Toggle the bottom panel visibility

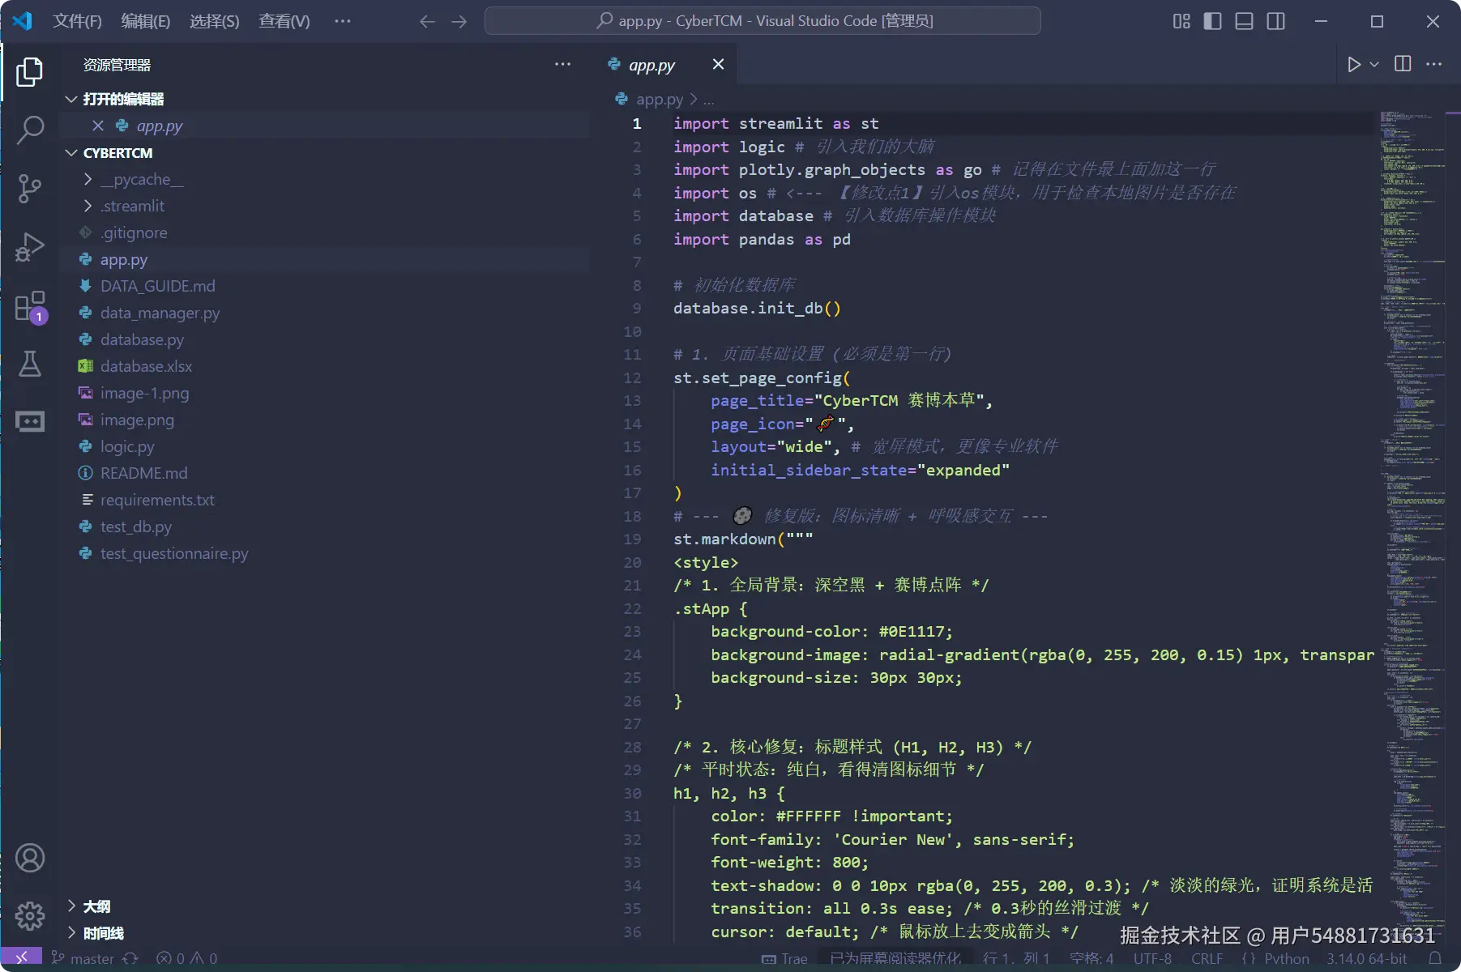(1244, 21)
